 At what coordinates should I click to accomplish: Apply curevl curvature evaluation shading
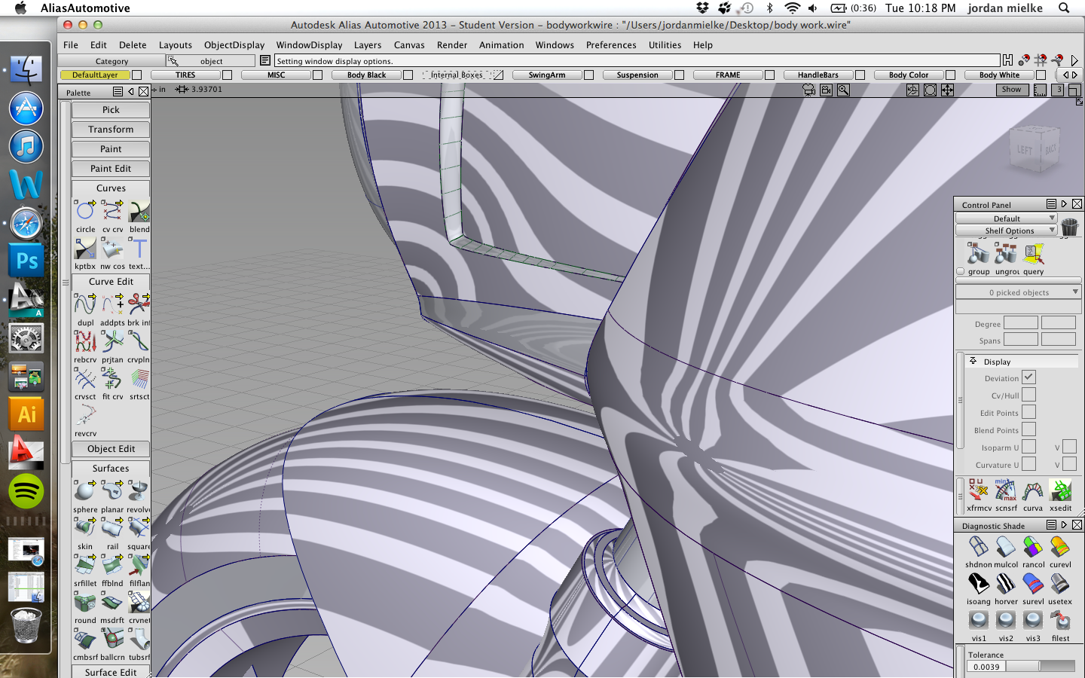1060,547
